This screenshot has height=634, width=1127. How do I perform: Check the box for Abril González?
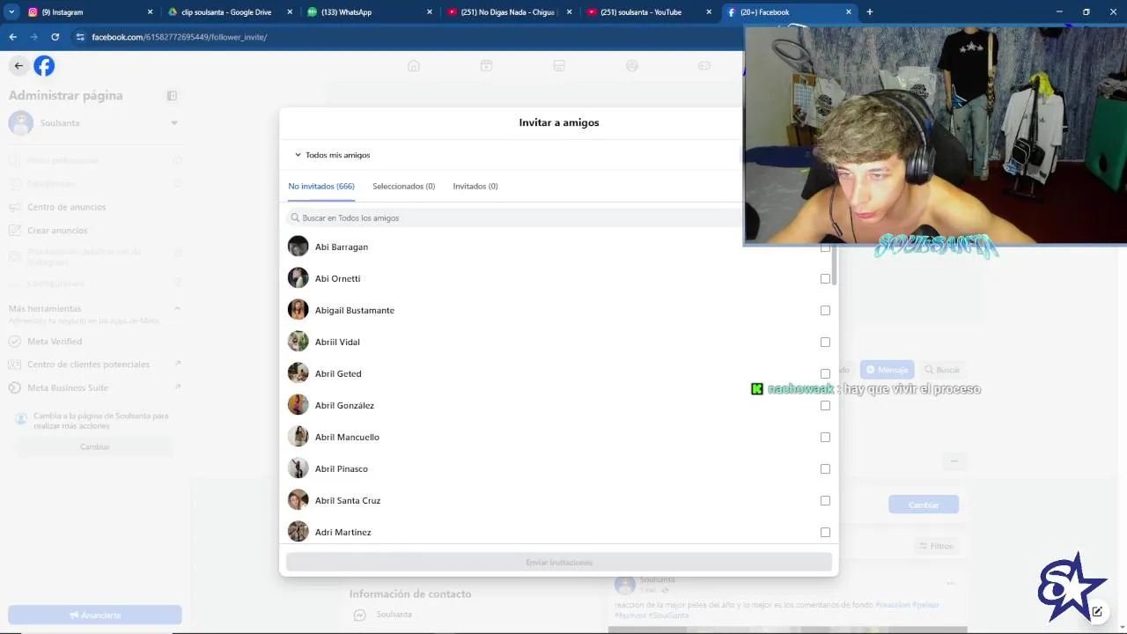pyautogui.click(x=825, y=406)
